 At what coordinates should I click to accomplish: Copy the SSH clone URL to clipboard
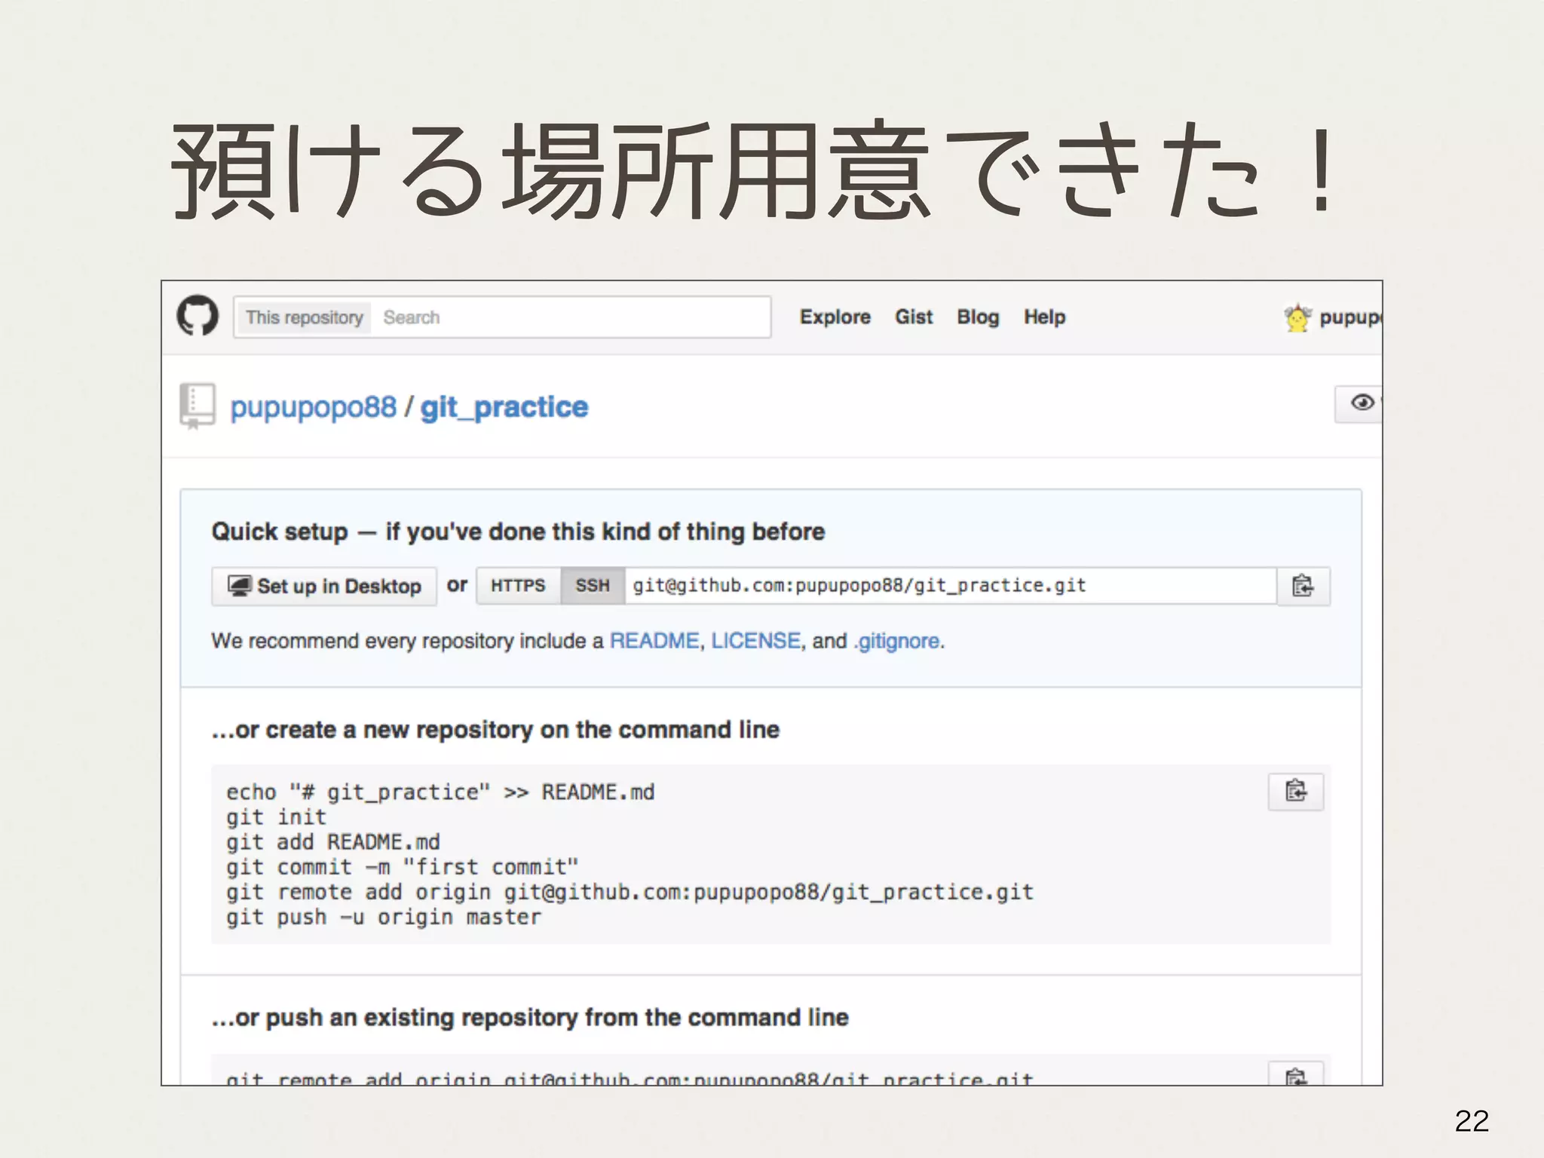[1303, 586]
